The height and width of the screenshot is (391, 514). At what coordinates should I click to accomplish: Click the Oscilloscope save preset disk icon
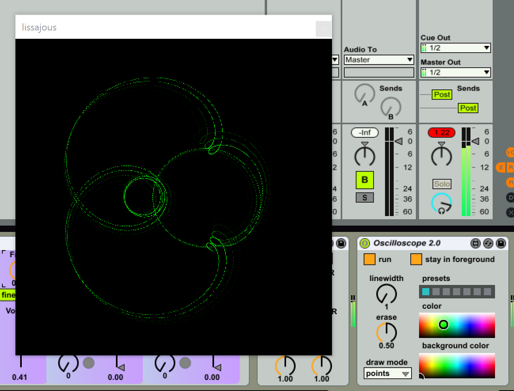[501, 243]
